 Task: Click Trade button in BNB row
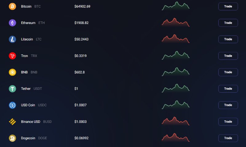pyautogui.click(x=228, y=72)
